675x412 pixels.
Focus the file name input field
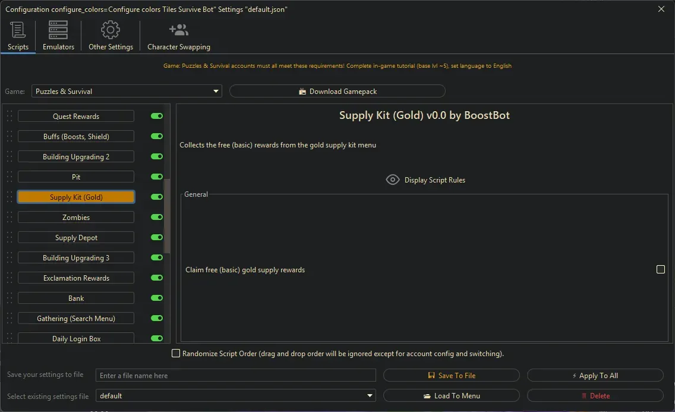[x=236, y=375]
